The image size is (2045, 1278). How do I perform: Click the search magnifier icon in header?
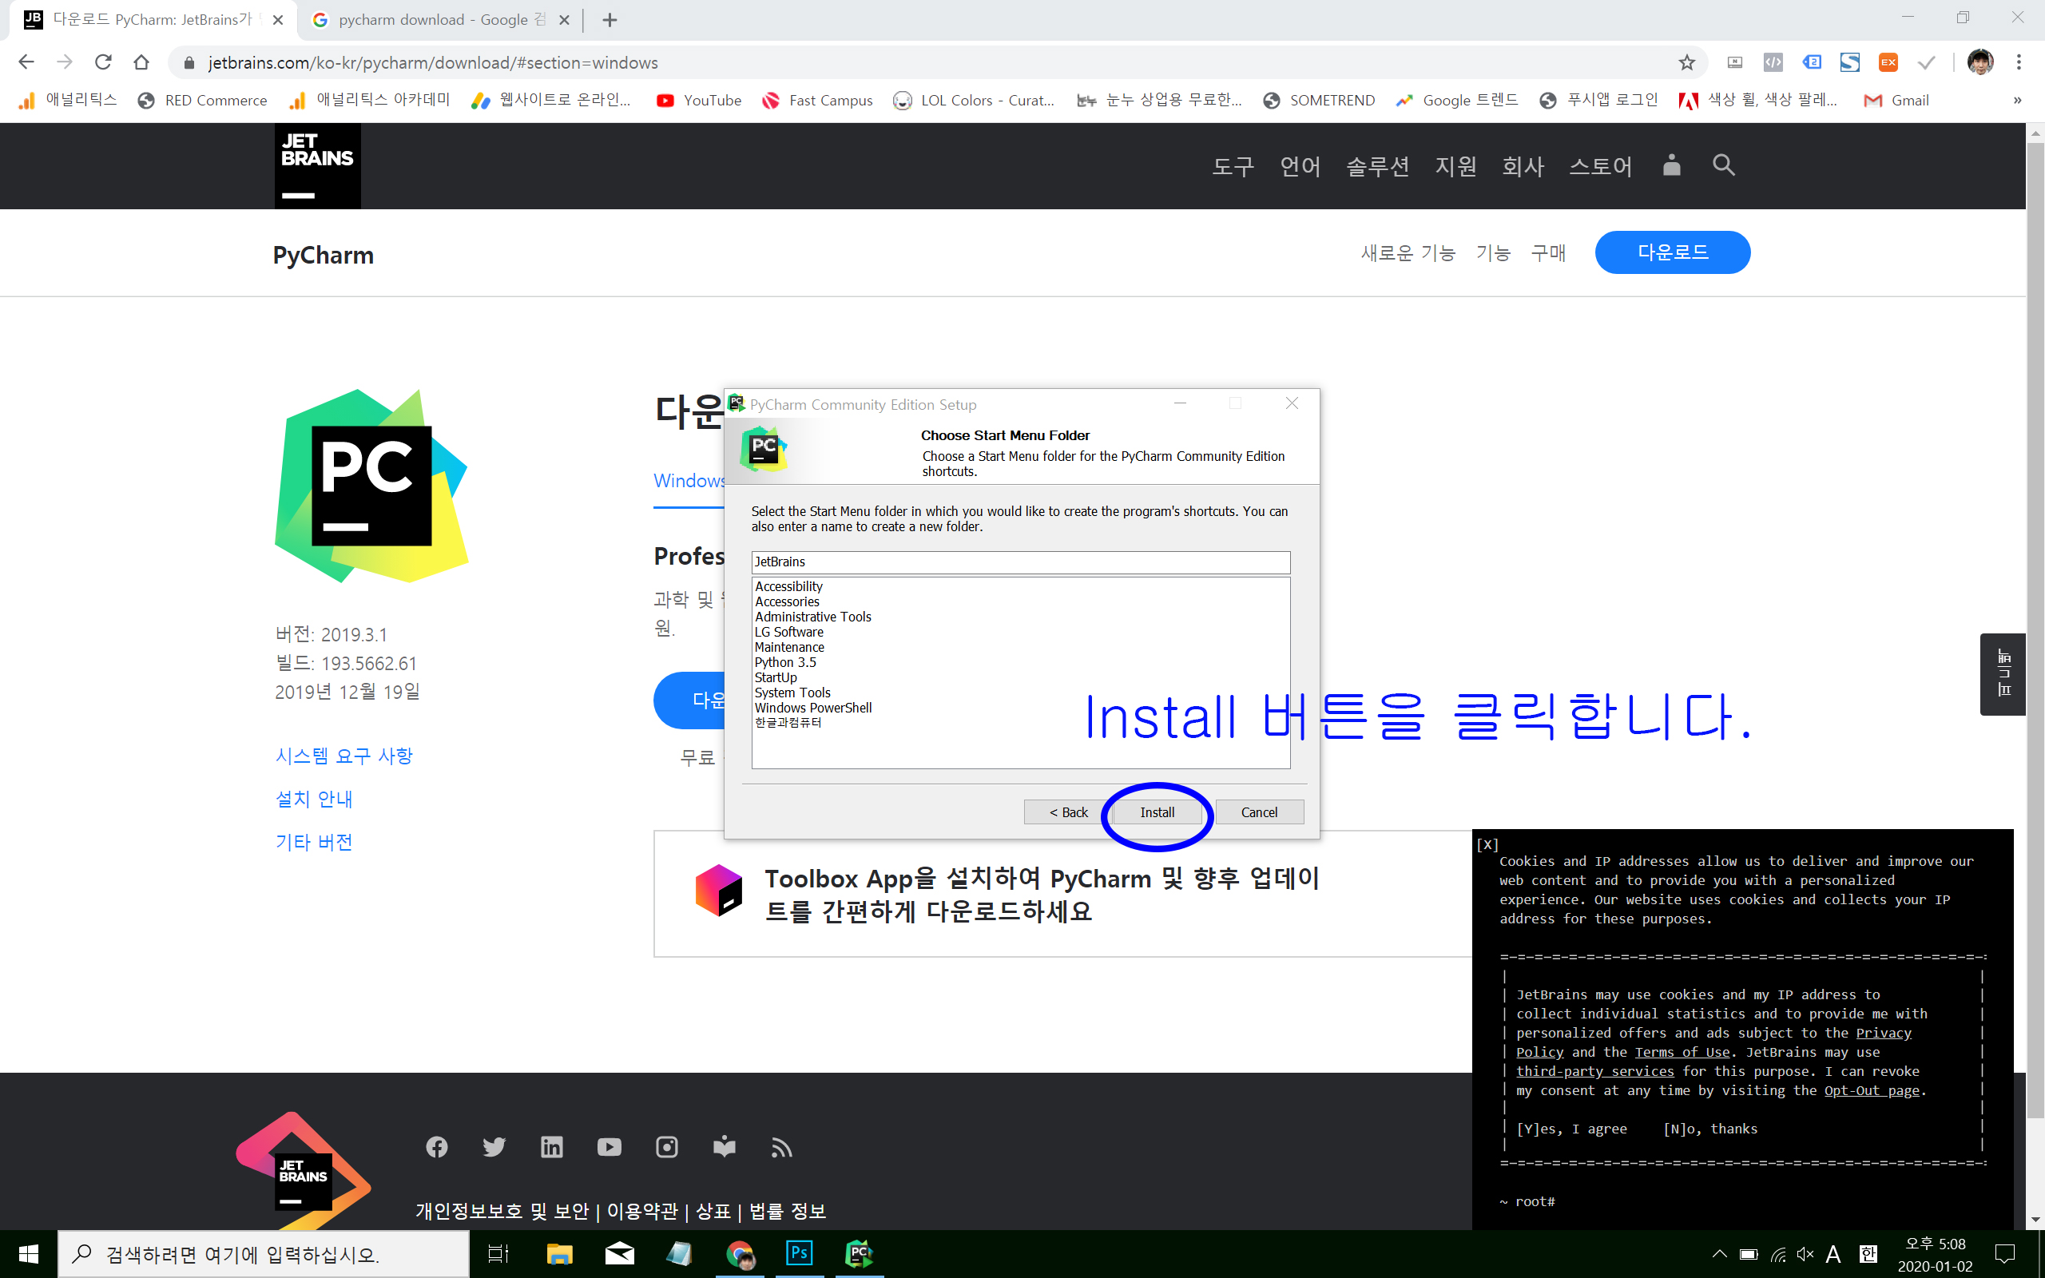click(1724, 165)
